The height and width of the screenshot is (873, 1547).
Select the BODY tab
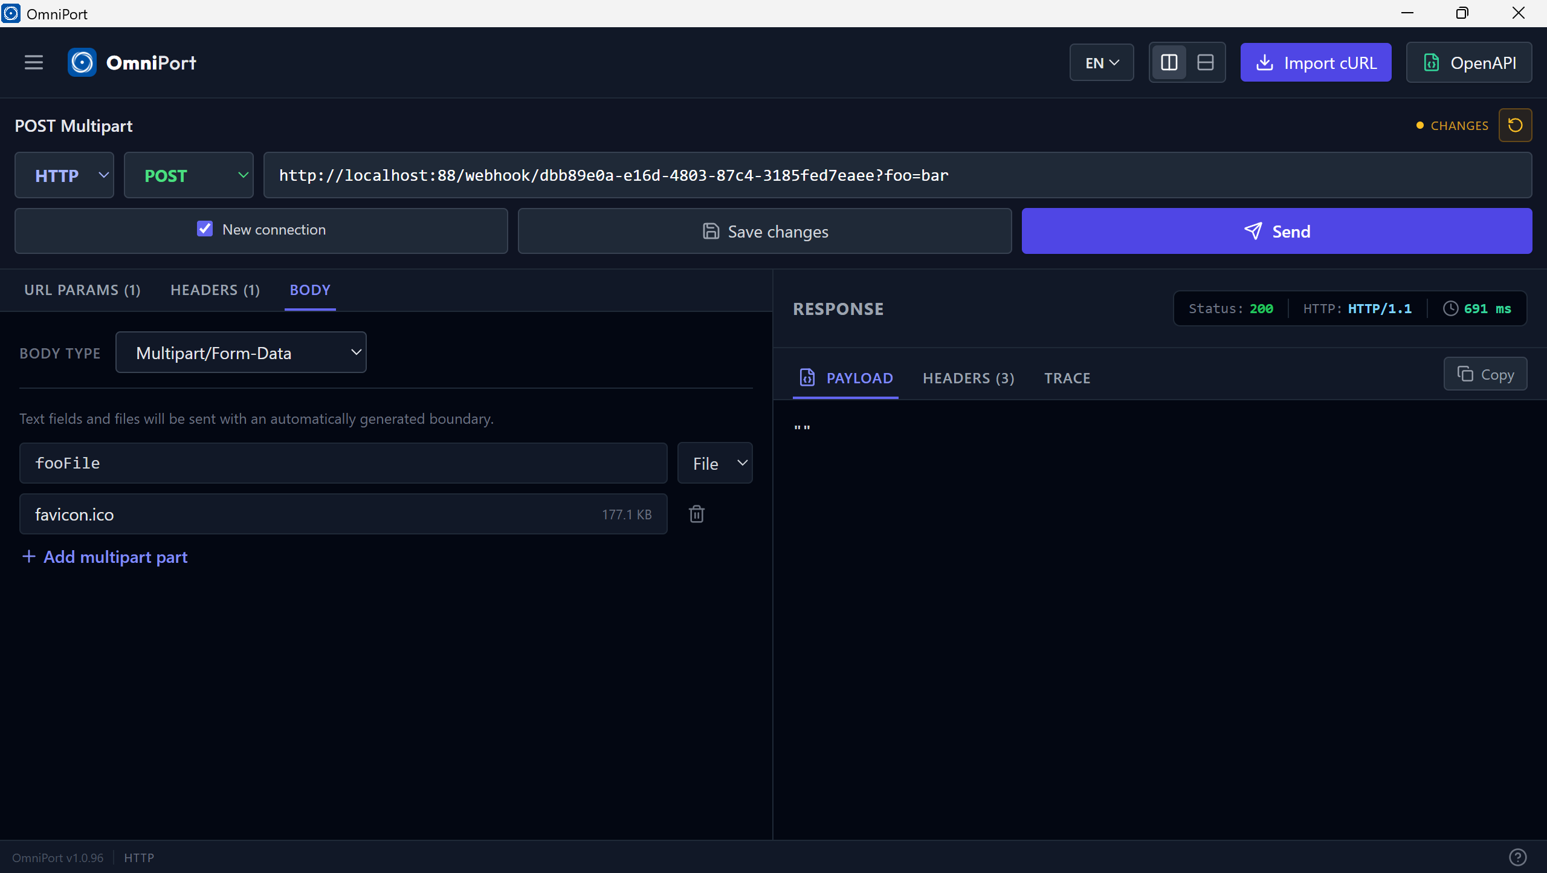pos(310,290)
